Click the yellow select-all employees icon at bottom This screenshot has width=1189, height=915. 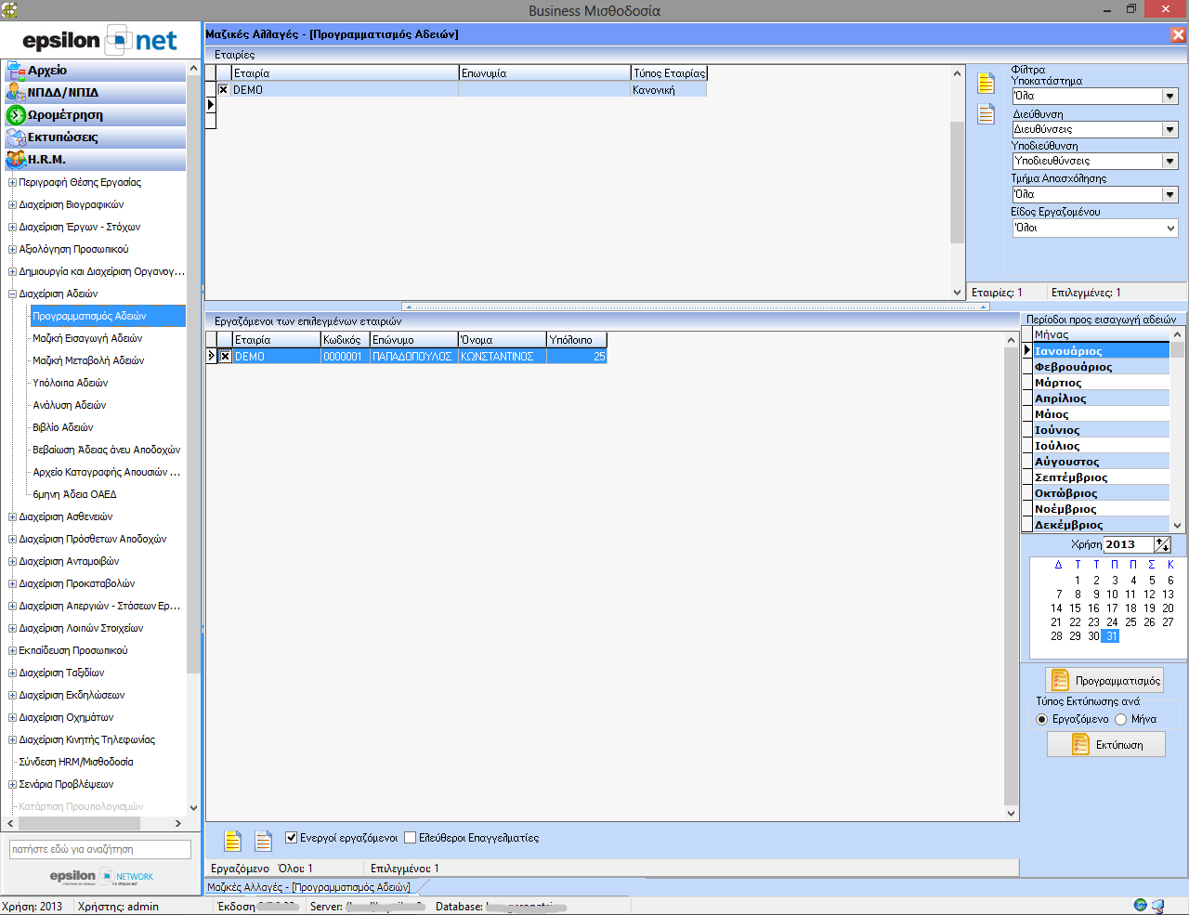[233, 841]
